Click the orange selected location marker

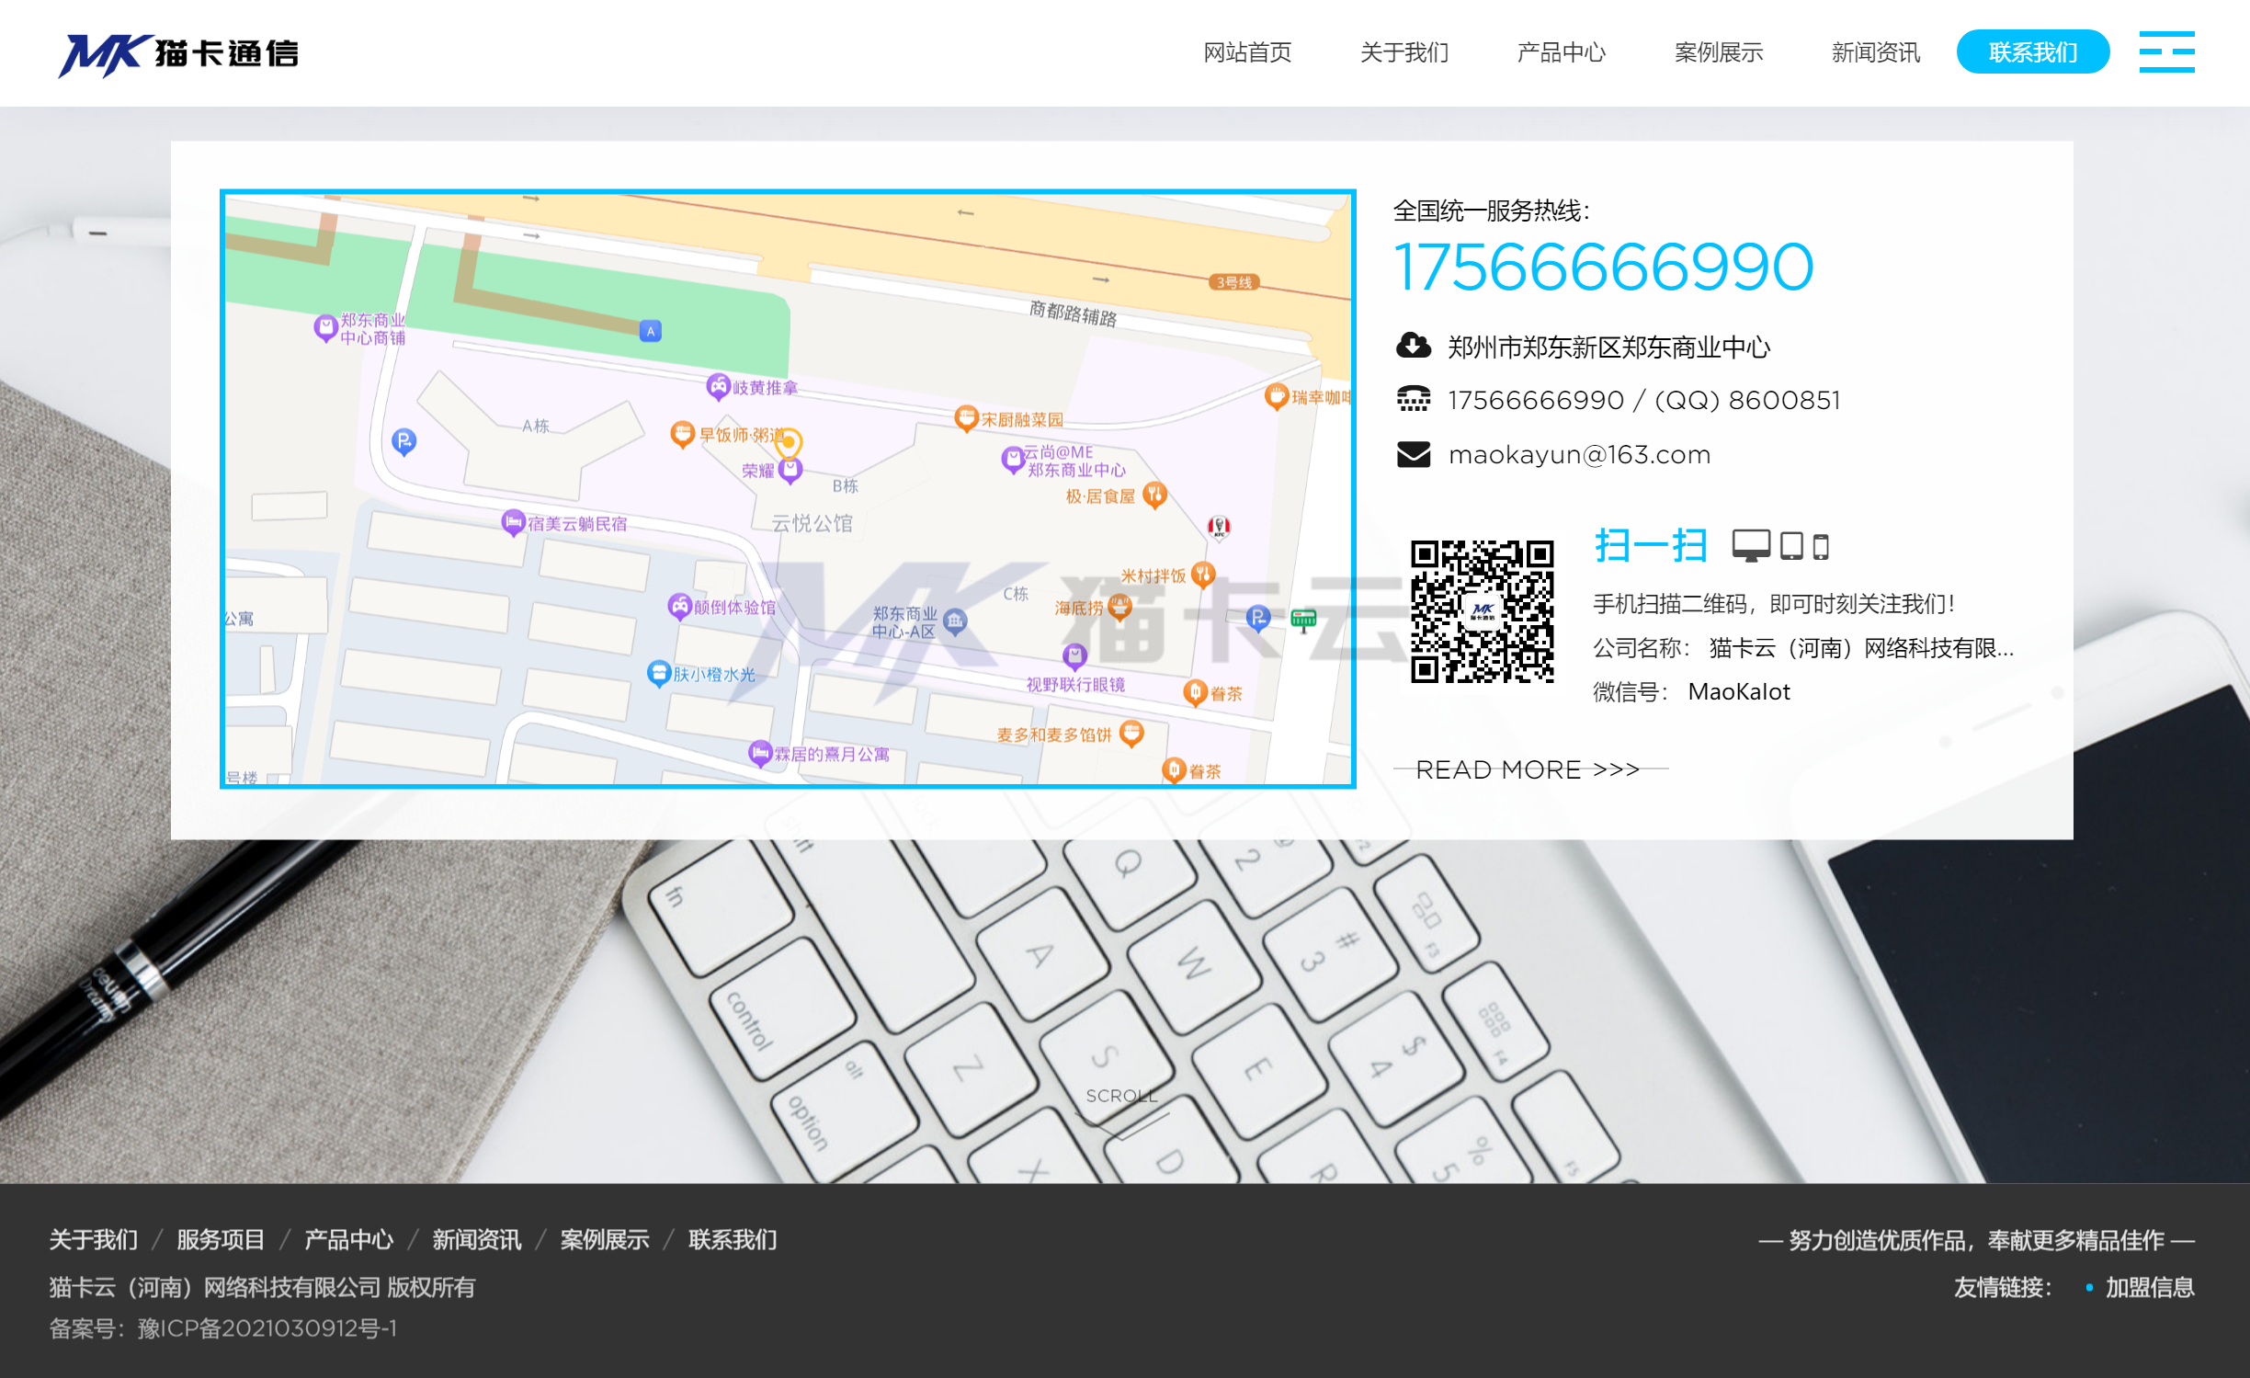coord(789,444)
